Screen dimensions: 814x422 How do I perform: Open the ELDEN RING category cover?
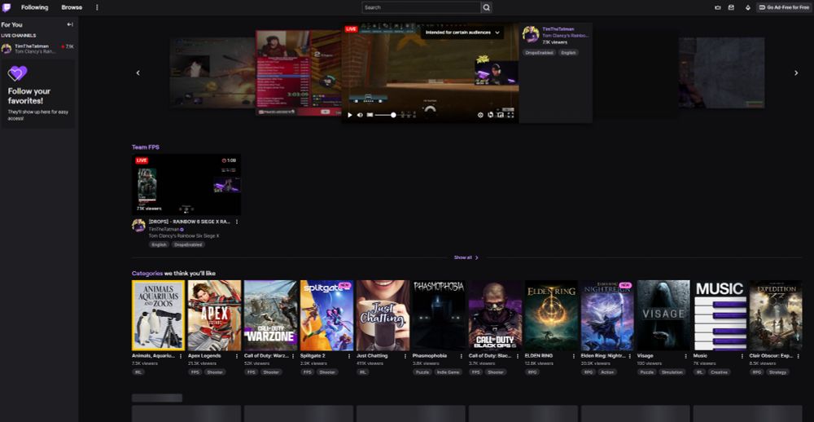(x=551, y=315)
